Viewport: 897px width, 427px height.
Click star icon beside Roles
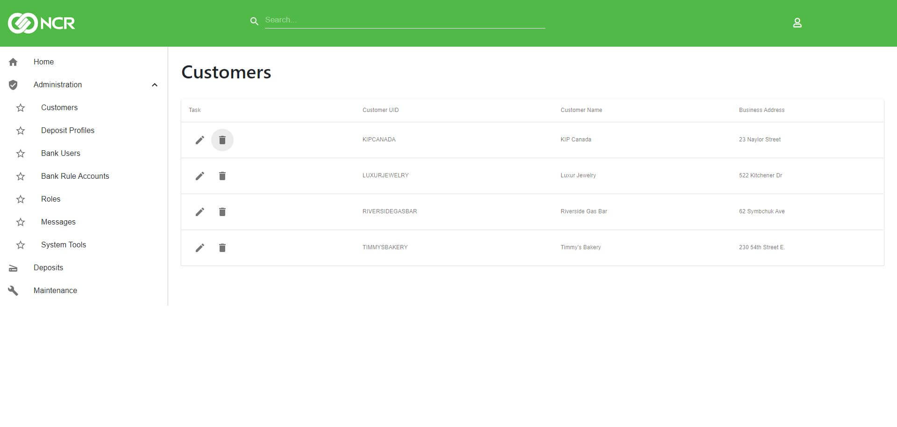pos(21,199)
